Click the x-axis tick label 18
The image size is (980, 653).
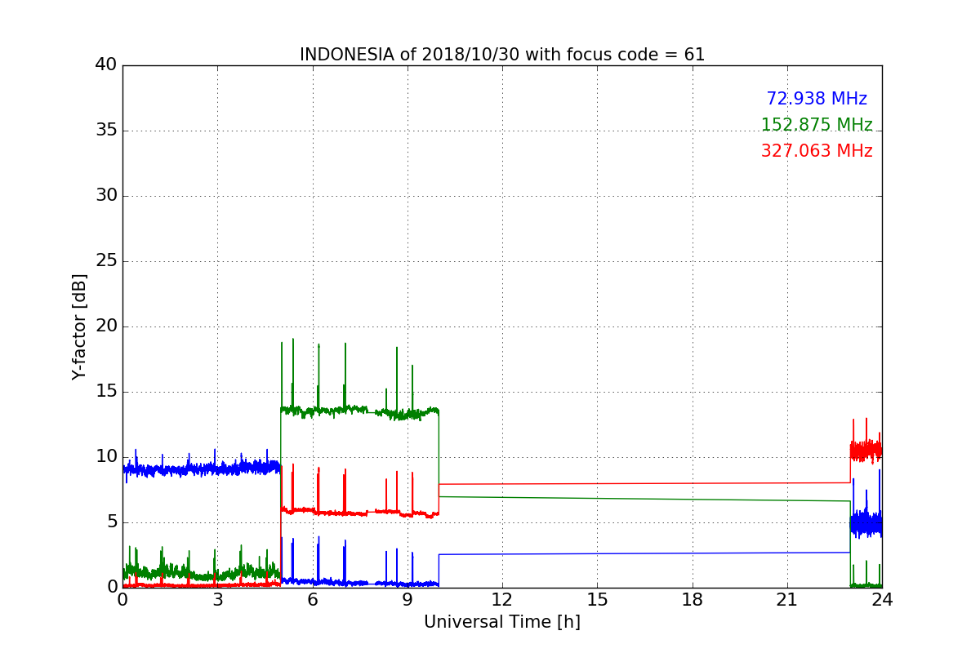[x=693, y=600]
